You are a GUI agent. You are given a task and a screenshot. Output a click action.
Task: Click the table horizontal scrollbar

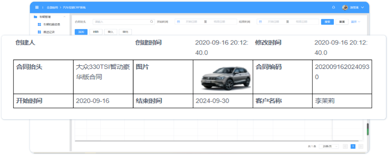point(216,141)
